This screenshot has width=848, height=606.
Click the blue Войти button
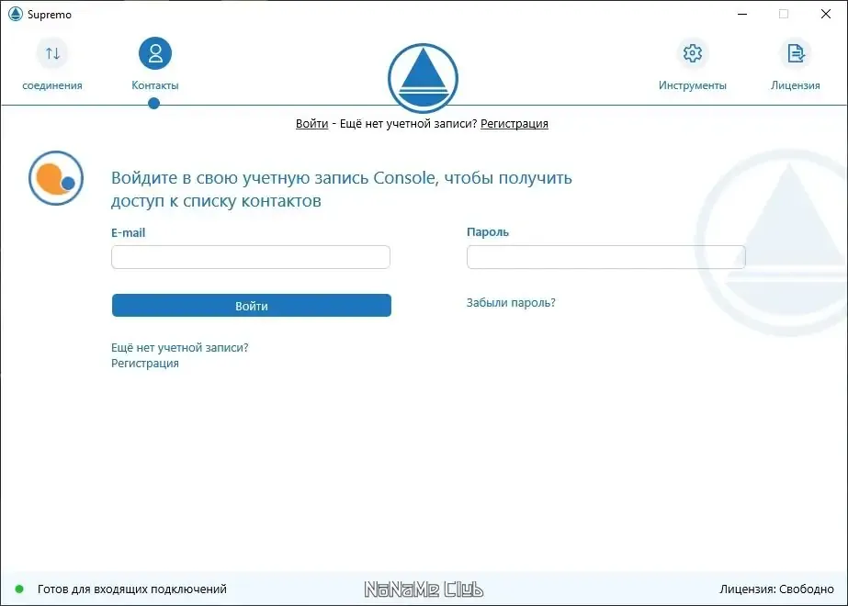point(252,306)
